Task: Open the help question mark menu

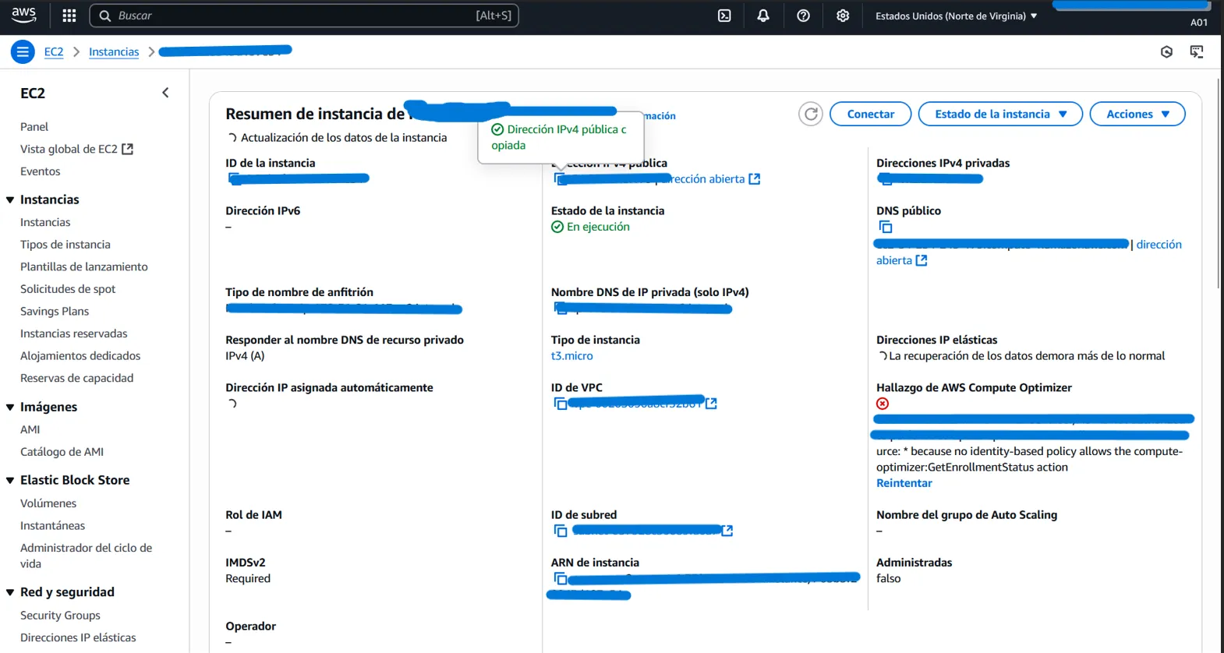Action: tap(803, 16)
